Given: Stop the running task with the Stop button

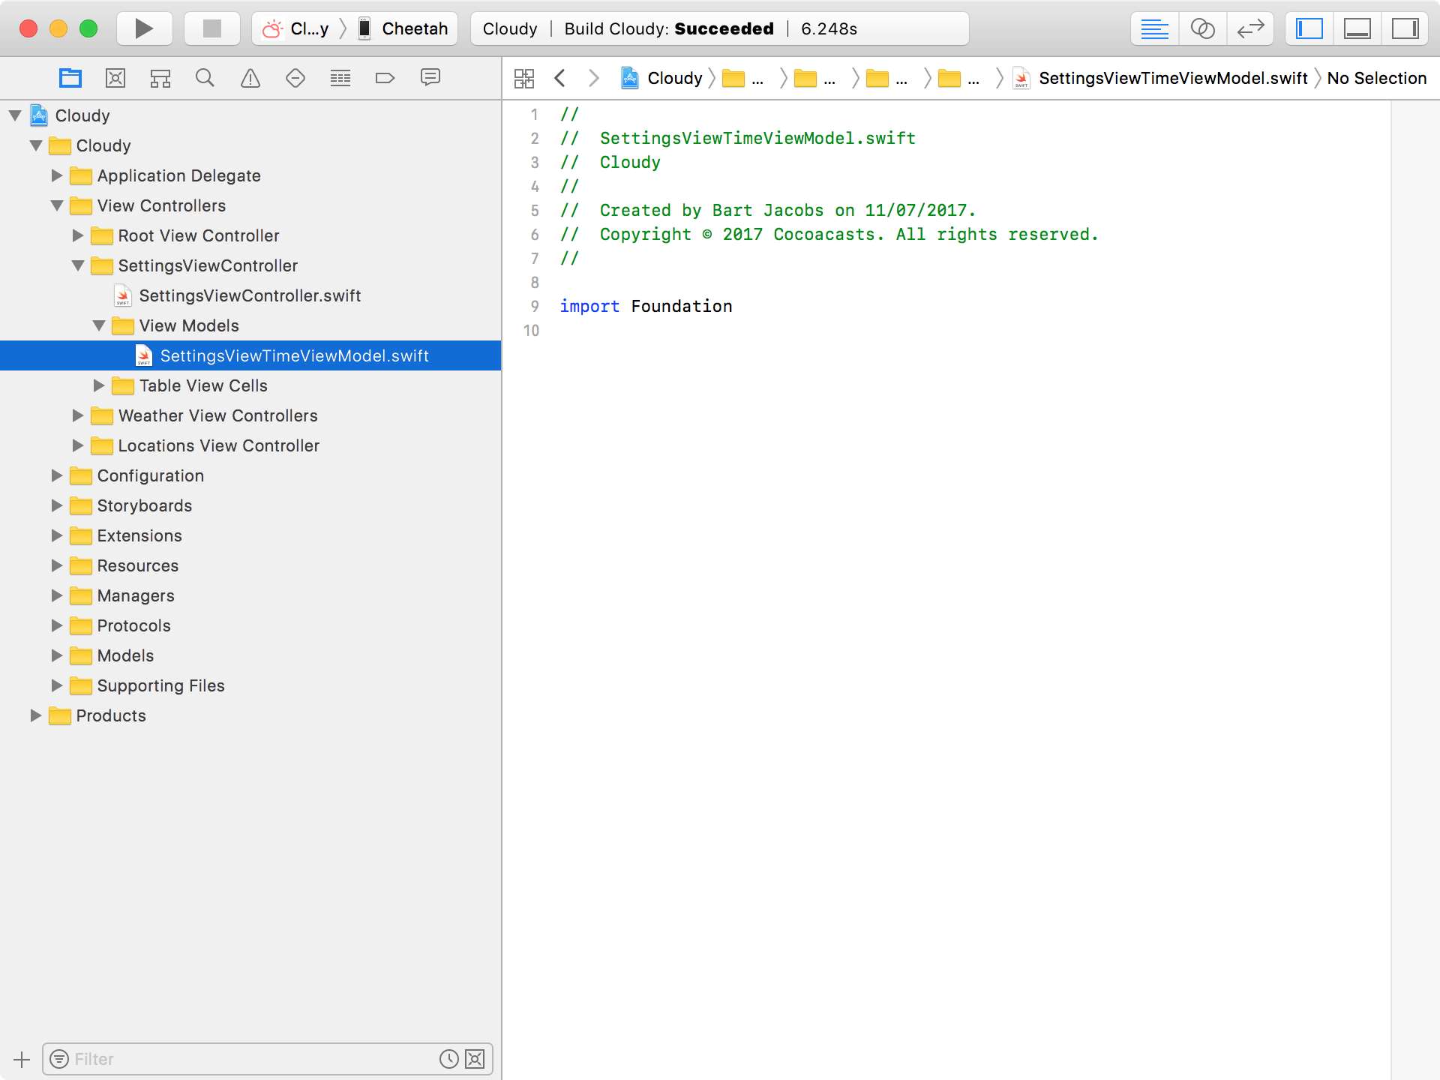Looking at the screenshot, I should pos(212,28).
